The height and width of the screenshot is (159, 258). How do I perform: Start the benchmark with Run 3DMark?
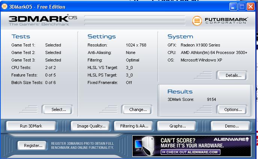[x=31, y=126]
